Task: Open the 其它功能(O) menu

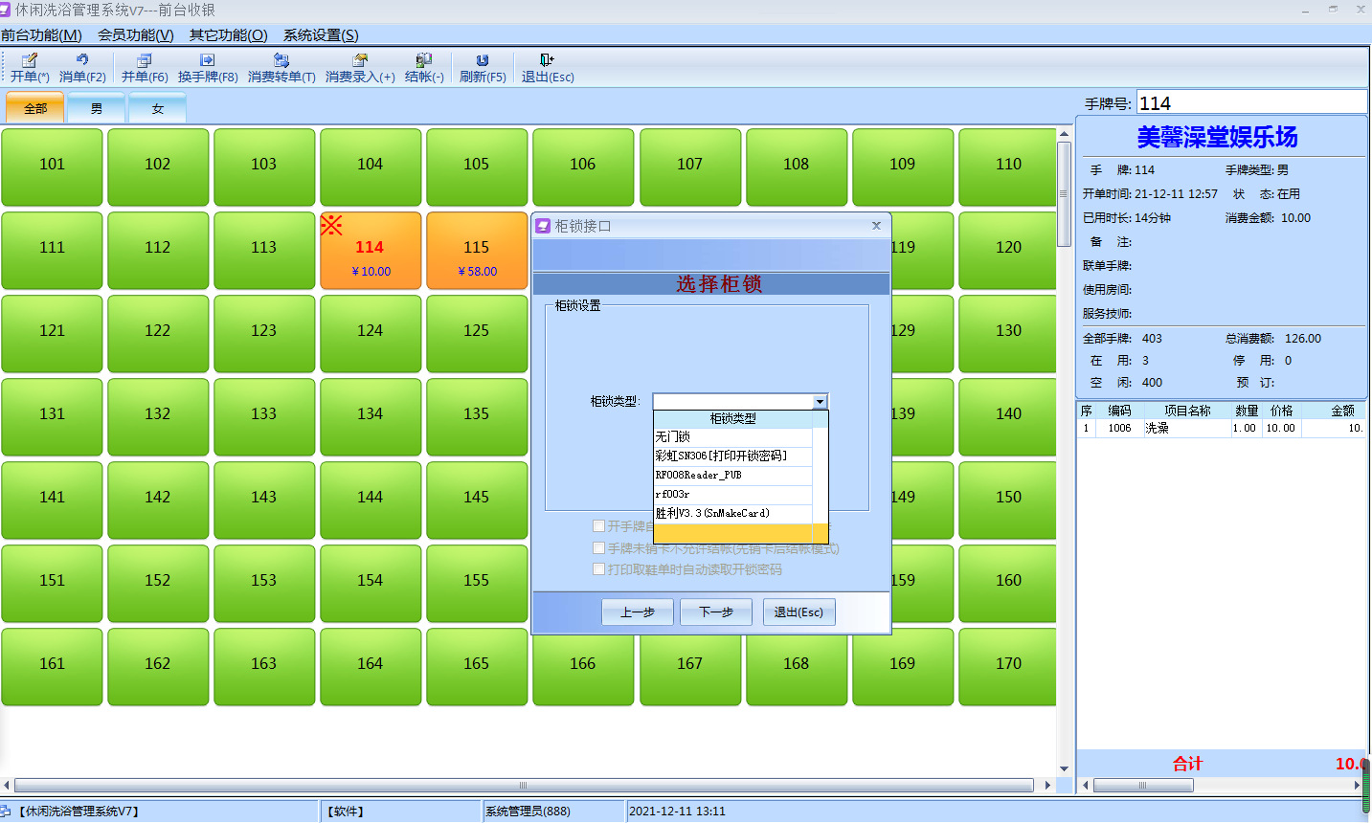Action: [229, 35]
